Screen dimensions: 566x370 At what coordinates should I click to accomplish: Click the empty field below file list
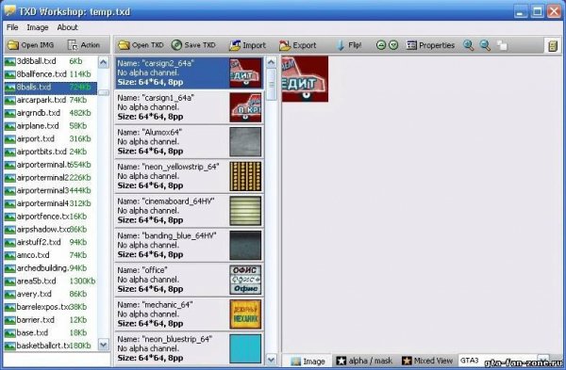[57, 360]
